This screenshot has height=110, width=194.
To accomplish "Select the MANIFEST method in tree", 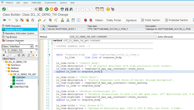I will tap(21, 83).
